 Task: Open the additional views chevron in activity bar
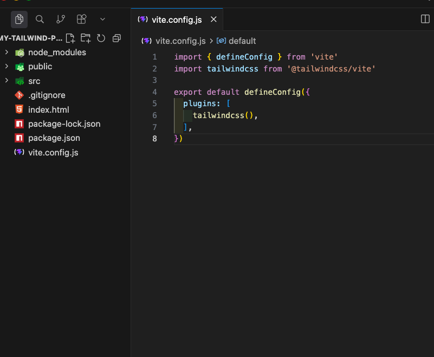click(102, 19)
